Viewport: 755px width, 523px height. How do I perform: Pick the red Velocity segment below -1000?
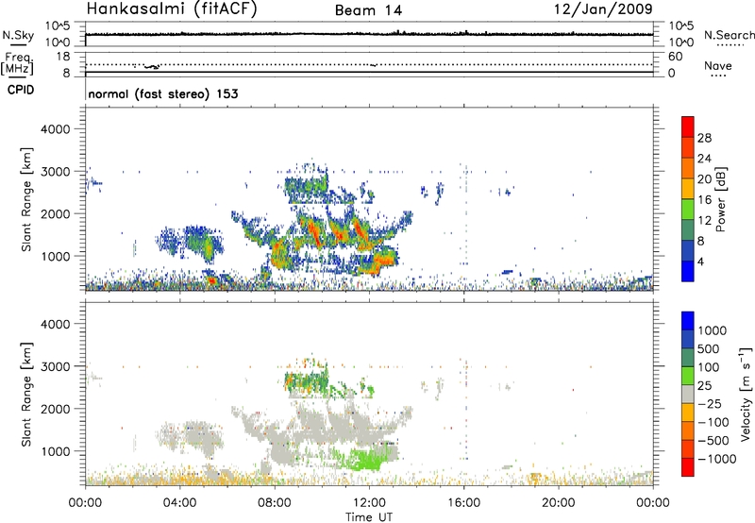(x=688, y=467)
